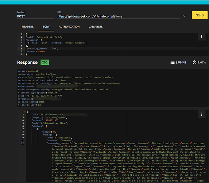
Task: Collapse the "messages" array fold on line 3
Action: pos(24,40)
